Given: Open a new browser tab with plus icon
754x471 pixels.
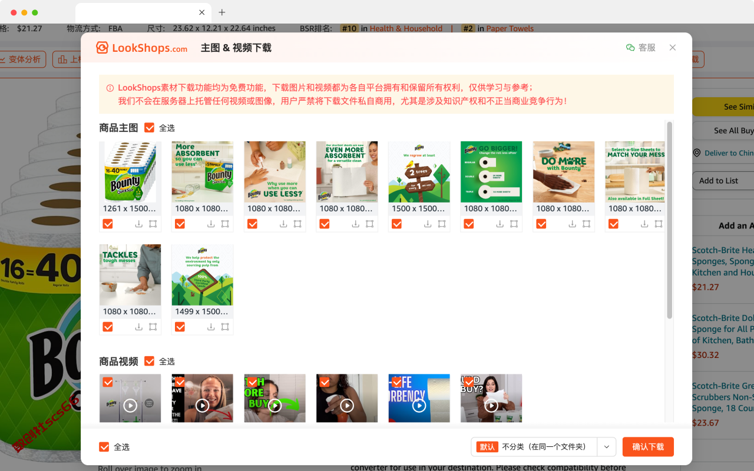Looking at the screenshot, I should pos(222,12).
